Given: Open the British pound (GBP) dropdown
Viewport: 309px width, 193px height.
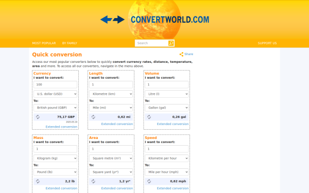Looking at the screenshot, I should pyautogui.click(x=55, y=108).
